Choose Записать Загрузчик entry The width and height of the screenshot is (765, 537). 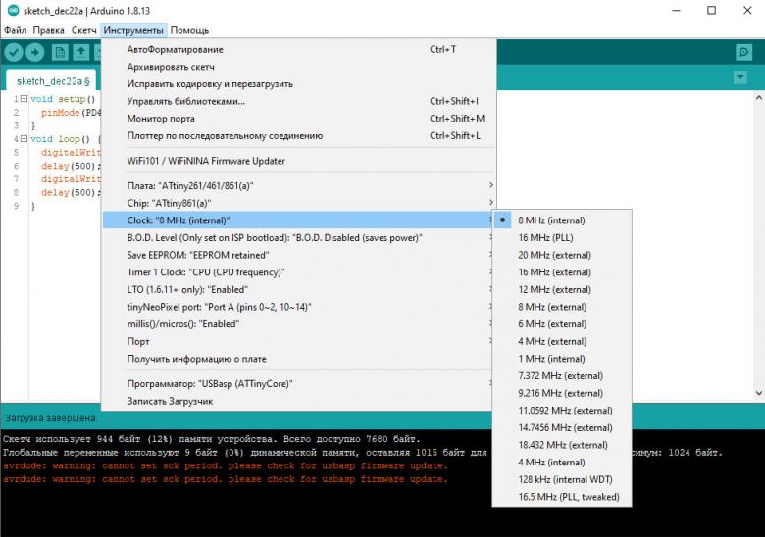tap(298, 402)
